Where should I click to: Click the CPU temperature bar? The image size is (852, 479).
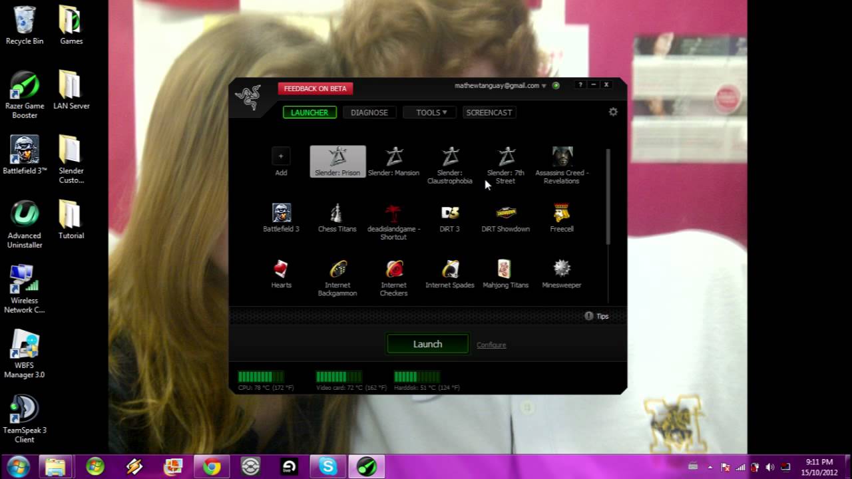tap(261, 377)
